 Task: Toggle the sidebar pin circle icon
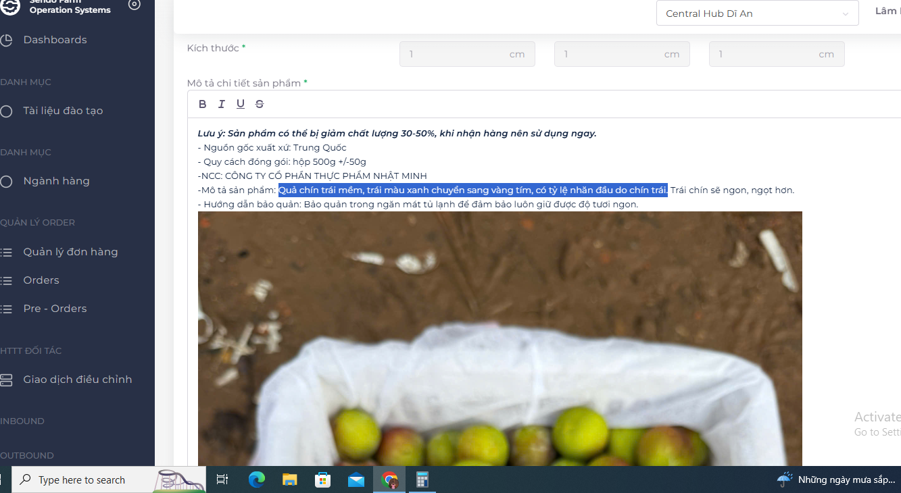(135, 5)
